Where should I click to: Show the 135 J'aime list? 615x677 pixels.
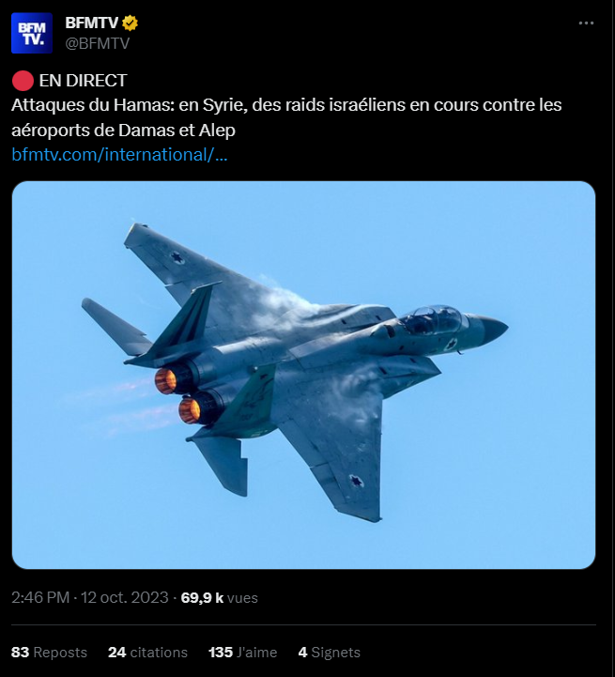coord(243,652)
